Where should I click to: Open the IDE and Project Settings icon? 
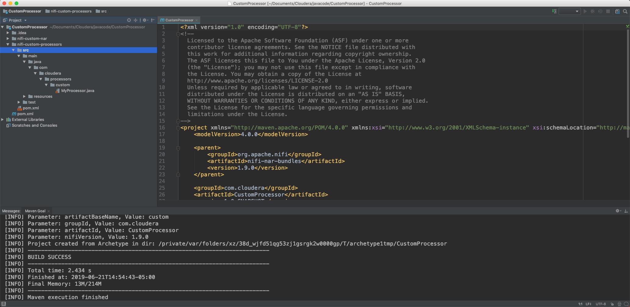[617, 11]
